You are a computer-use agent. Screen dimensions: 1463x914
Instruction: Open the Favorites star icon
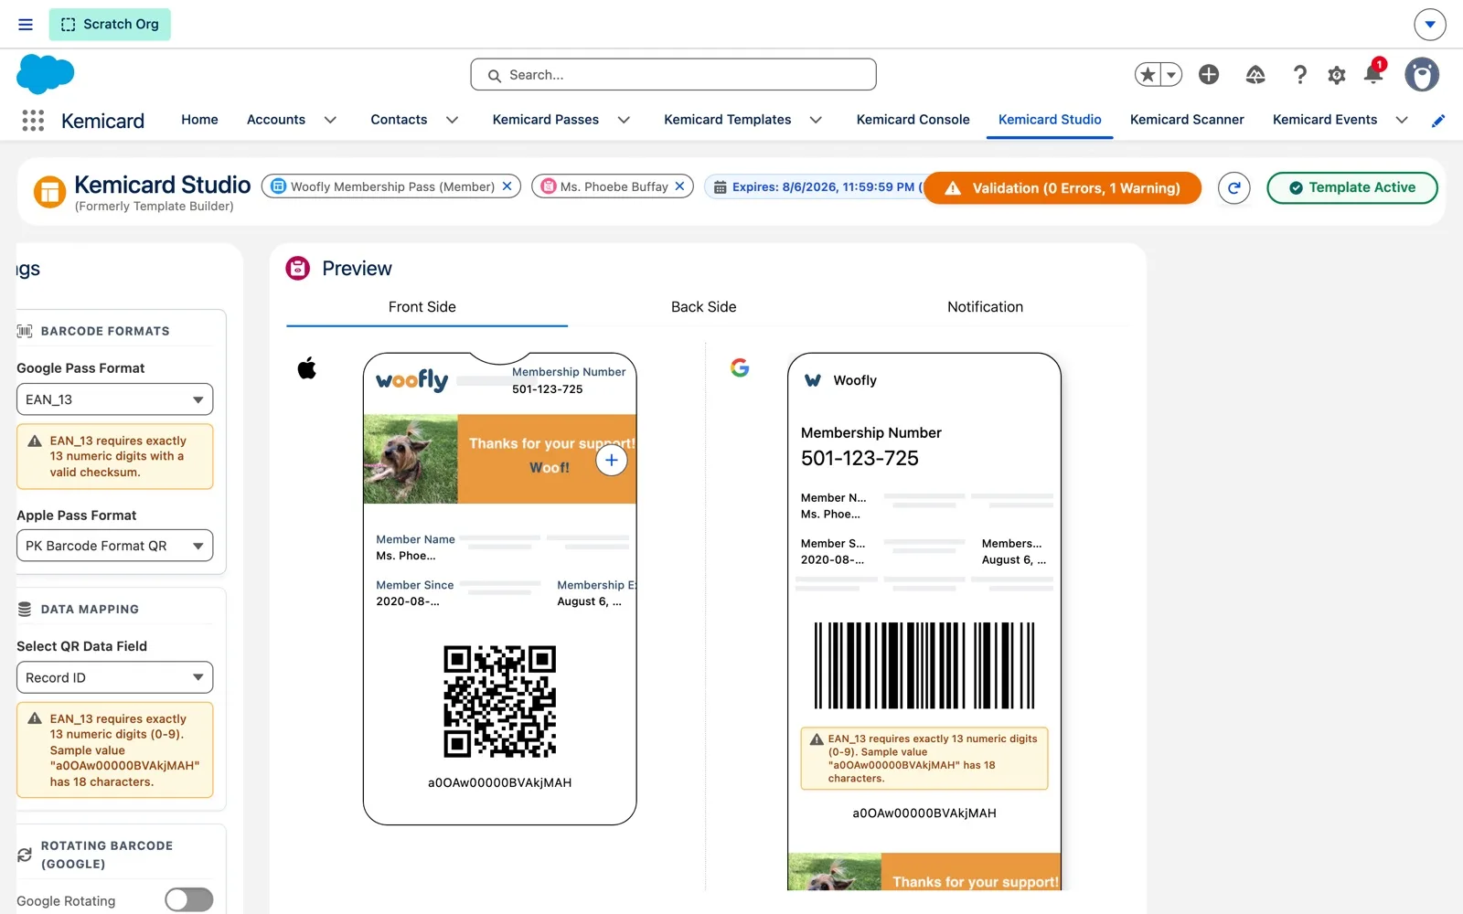[1148, 75]
